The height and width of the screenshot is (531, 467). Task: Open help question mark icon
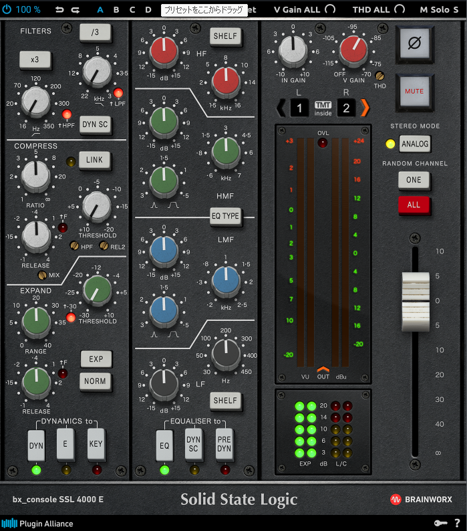[x=457, y=523]
